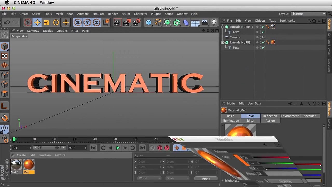The width and height of the screenshot is (332, 187).
Task: Open the NURBS generator icon
Action: tap(167, 23)
